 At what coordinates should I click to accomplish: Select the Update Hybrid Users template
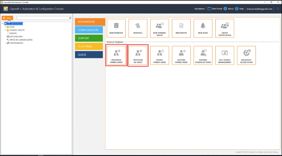[x=159, y=55]
